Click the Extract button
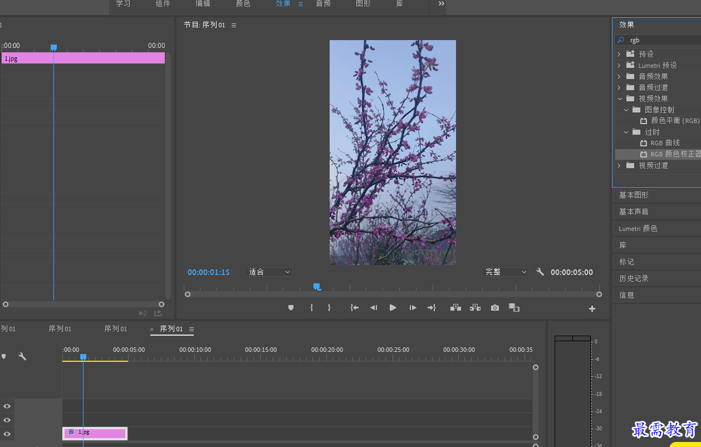The image size is (701, 447). 475,307
